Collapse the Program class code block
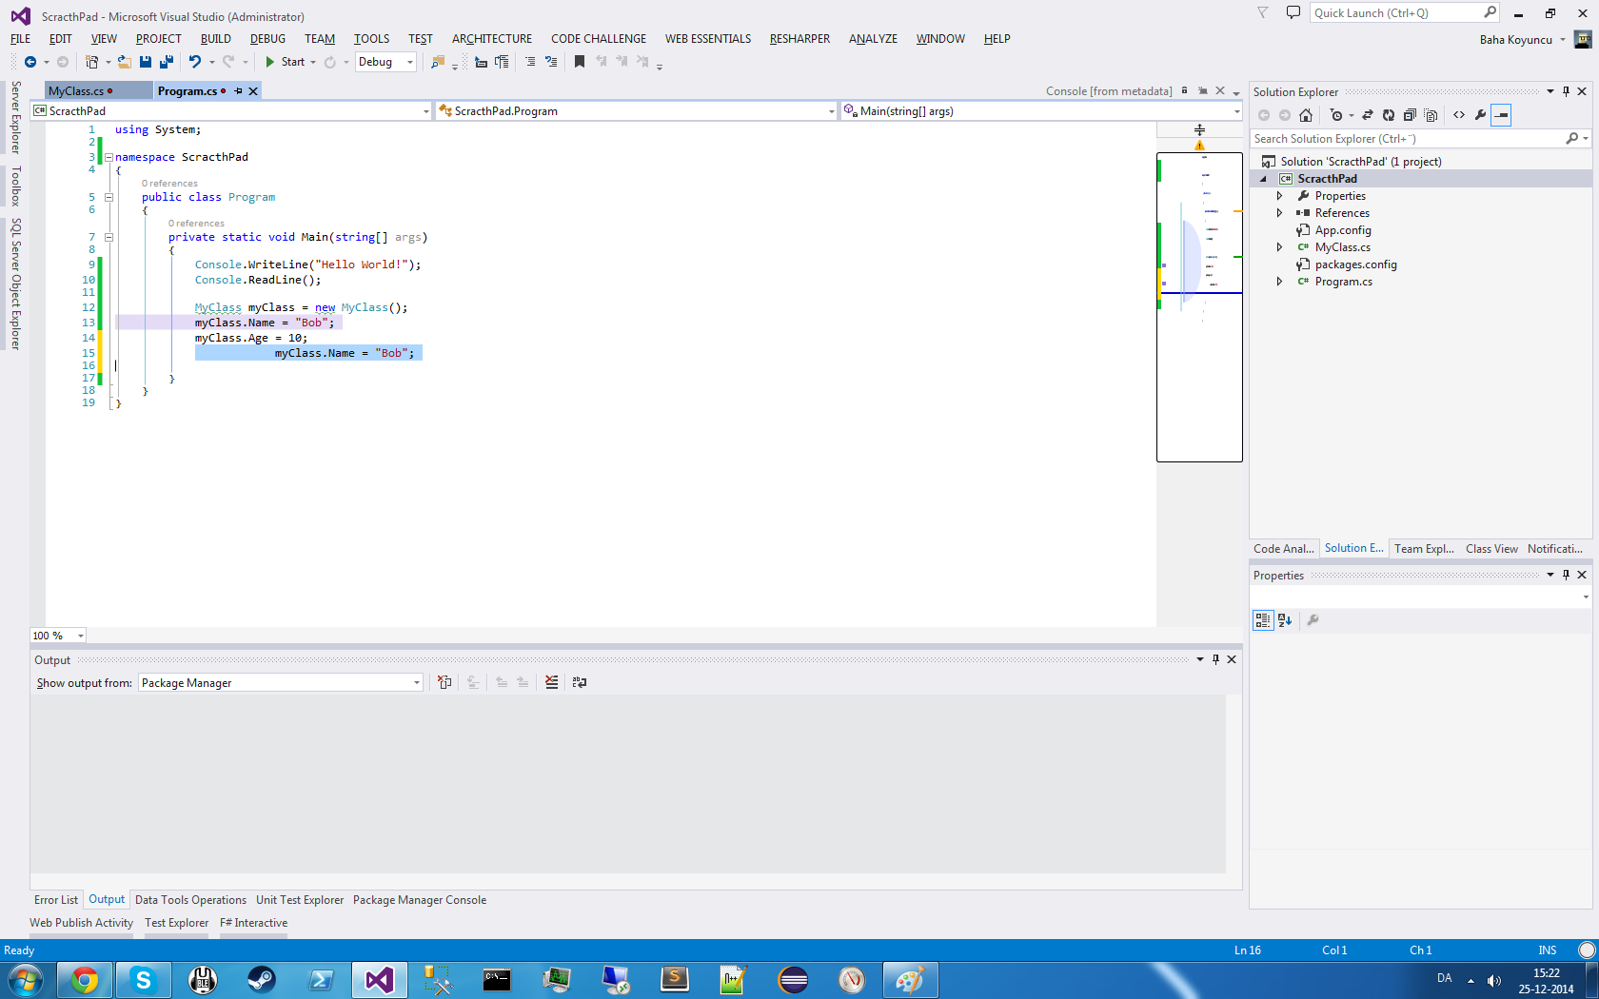The height and width of the screenshot is (999, 1599). point(109,197)
